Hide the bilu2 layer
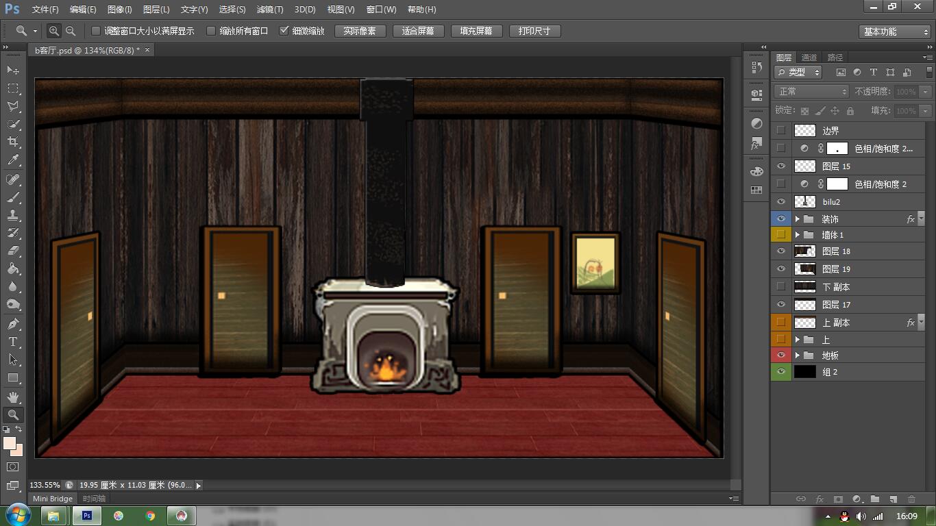Image resolution: width=936 pixels, height=526 pixels. (x=780, y=202)
